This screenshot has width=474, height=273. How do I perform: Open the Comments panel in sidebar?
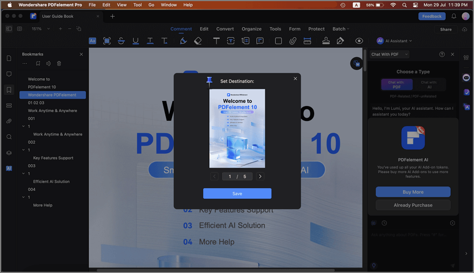(9, 74)
